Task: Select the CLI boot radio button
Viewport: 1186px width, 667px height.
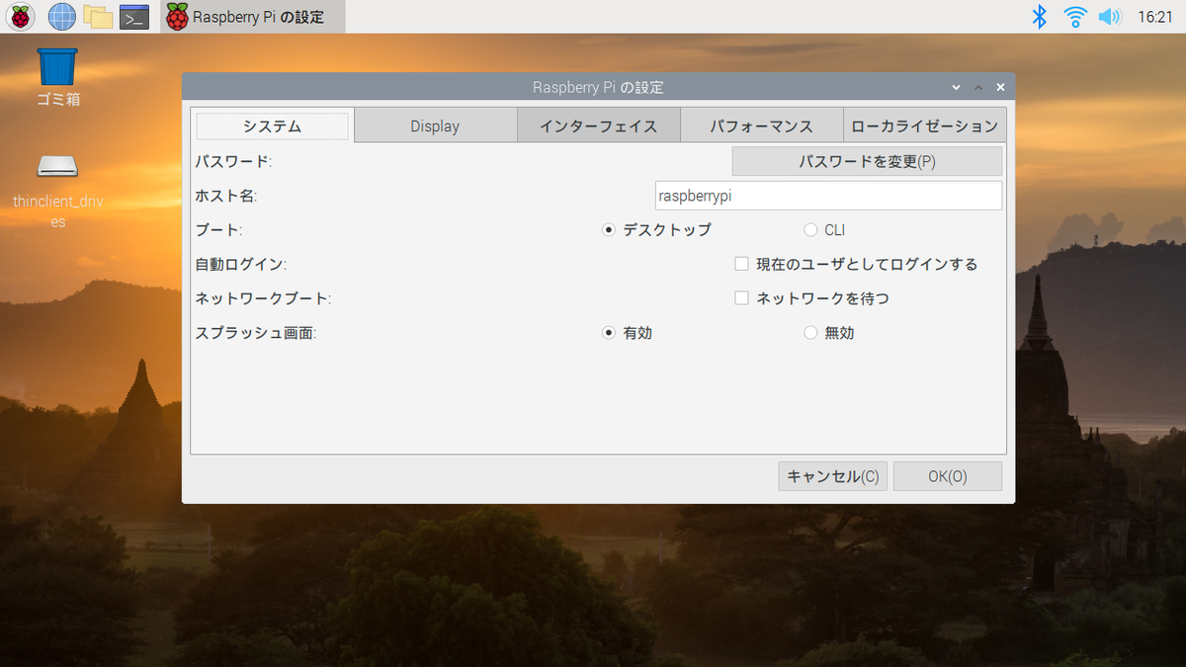Action: [x=810, y=229]
